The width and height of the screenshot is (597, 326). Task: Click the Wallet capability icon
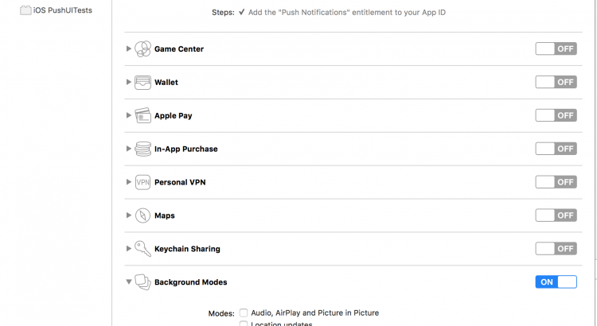143,82
